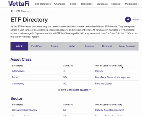Click the Share text link
This screenshot has width=142, height=116.
click(x=135, y=20)
